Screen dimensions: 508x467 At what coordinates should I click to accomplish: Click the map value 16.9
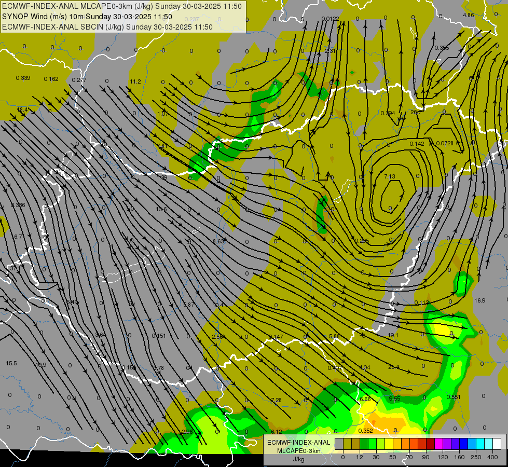[480, 300]
